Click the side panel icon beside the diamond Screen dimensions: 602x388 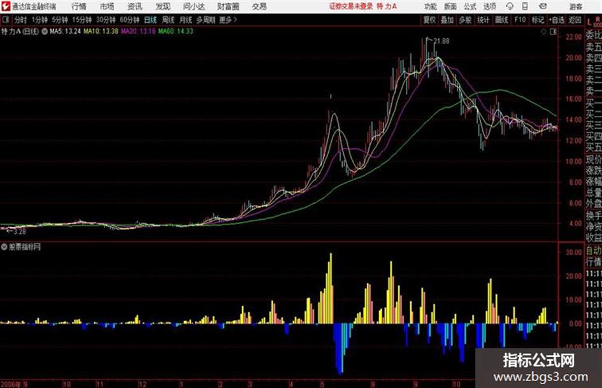pyautogui.click(x=553, y=32)
